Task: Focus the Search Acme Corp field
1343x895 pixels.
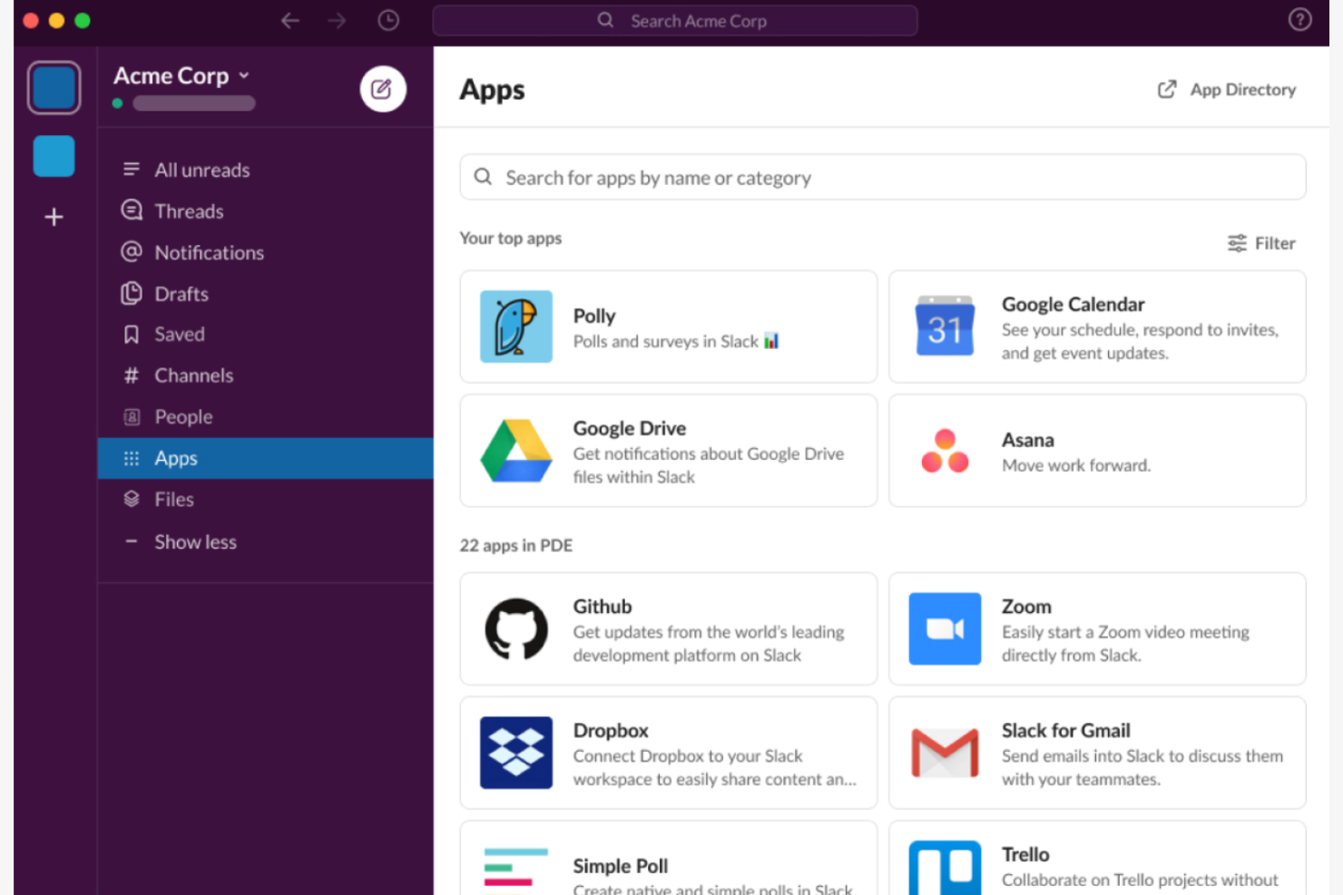Action: (675, 20)
